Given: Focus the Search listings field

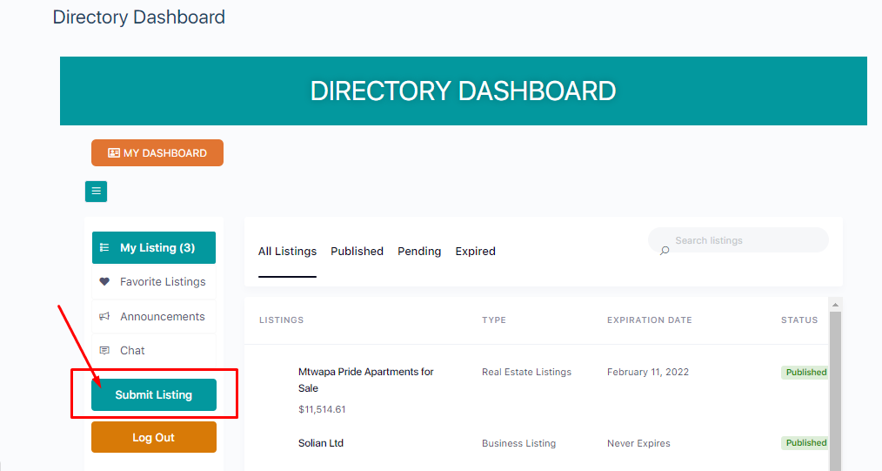Looking at the screenshot, I should tap(738, 240).
